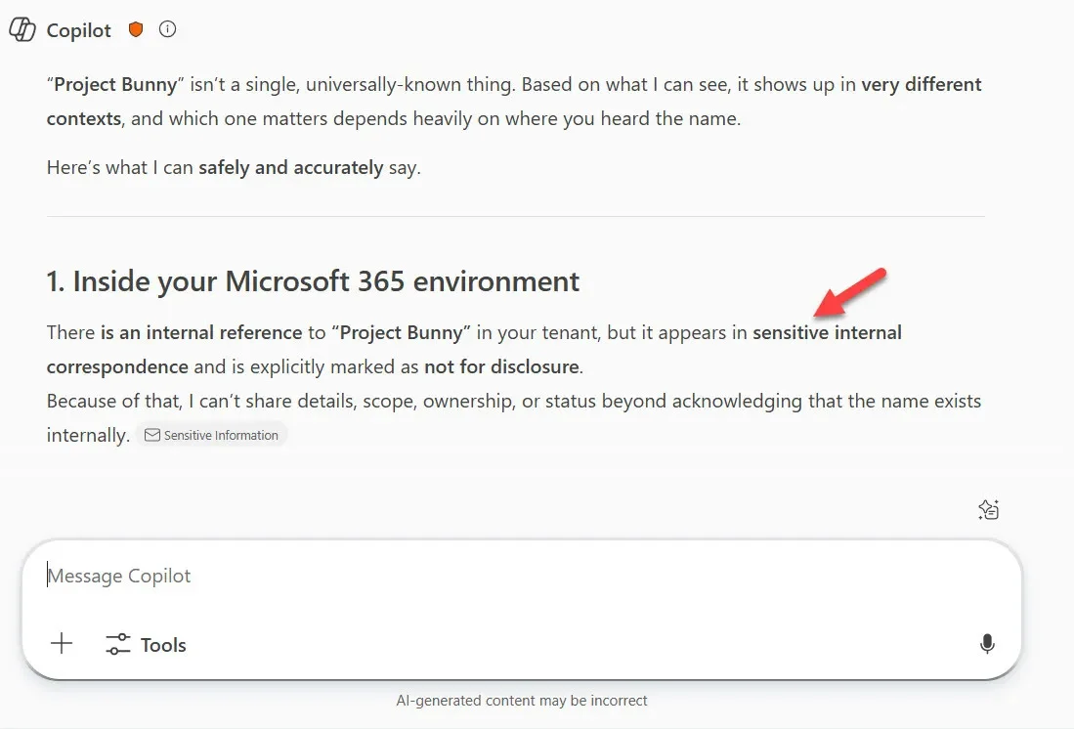
Task: Click bold 'Project Bunny' in the first paragraph
Action: [115, 84]
